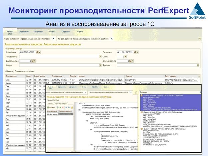This screenshot has width=208, height=156.
Task: Select the row with function ВыводОтчета
Action: pyautogui.click(x=101, y=80)
